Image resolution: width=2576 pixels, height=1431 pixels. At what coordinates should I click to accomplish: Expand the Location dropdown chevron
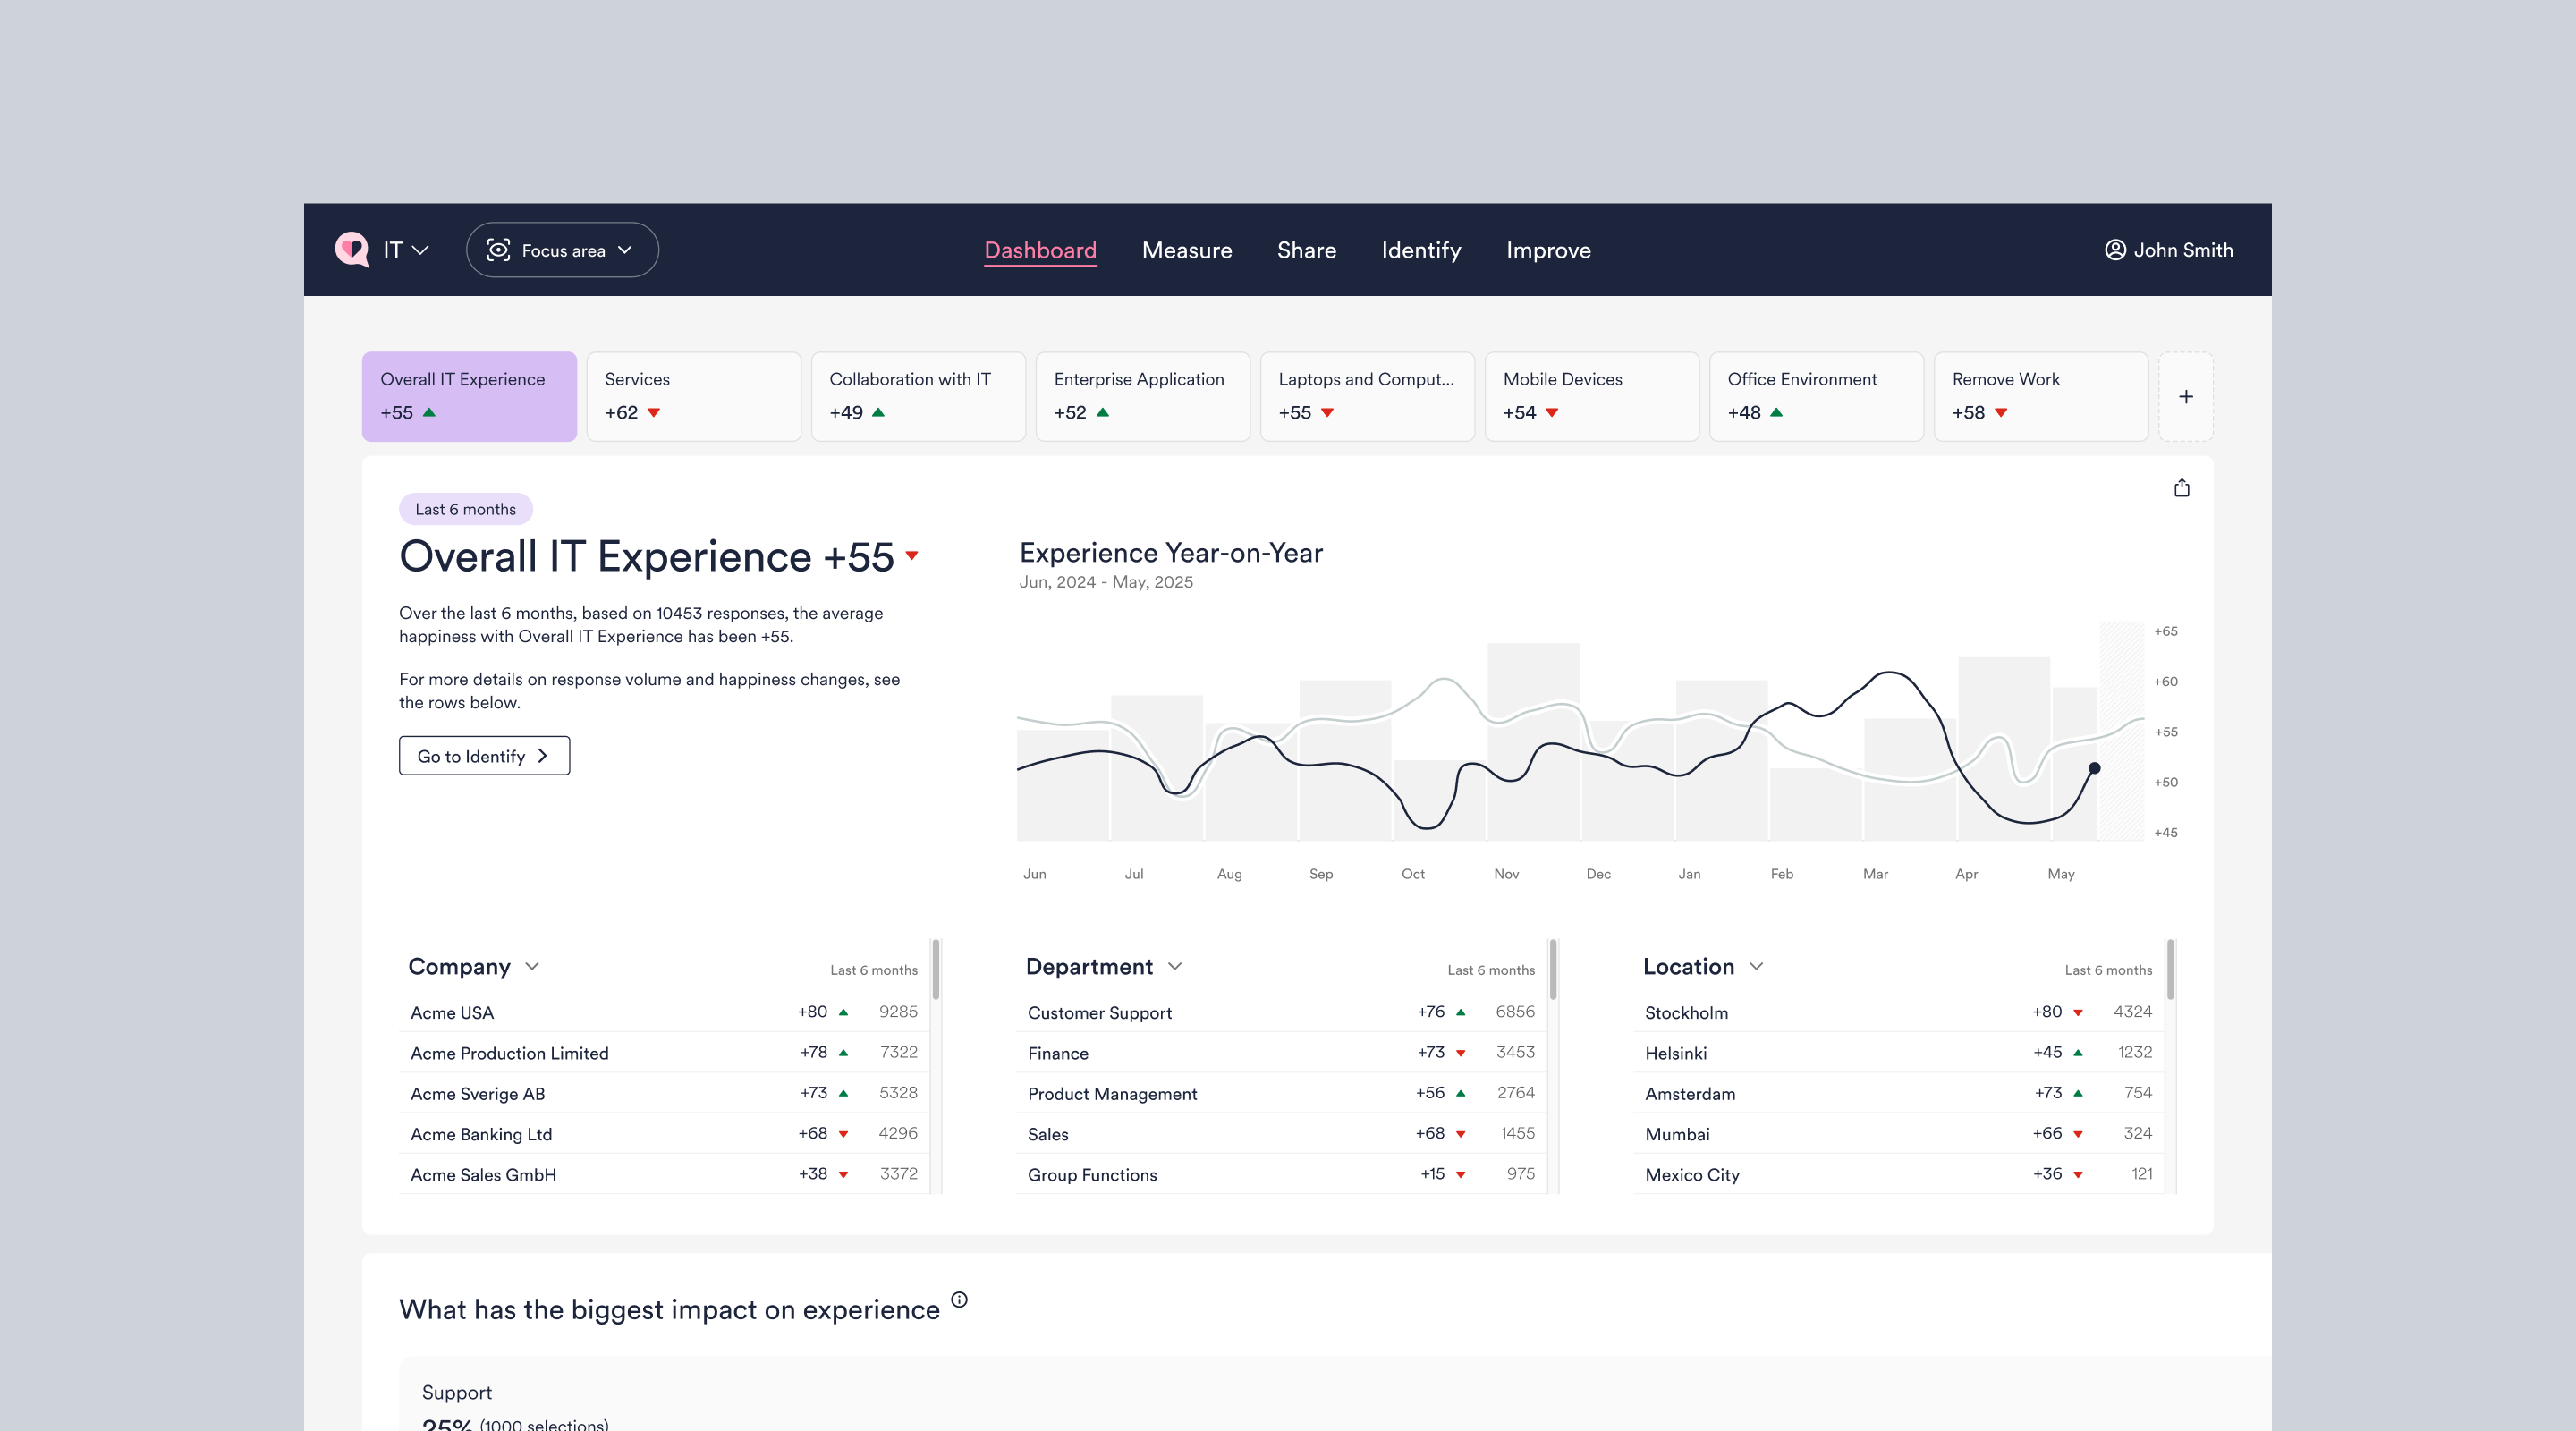pos(1756,966)
